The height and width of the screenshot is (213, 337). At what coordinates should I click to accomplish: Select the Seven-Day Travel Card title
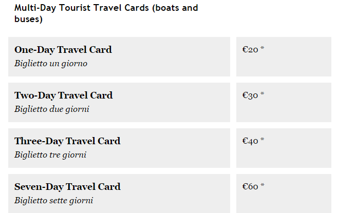coord(67,187)
